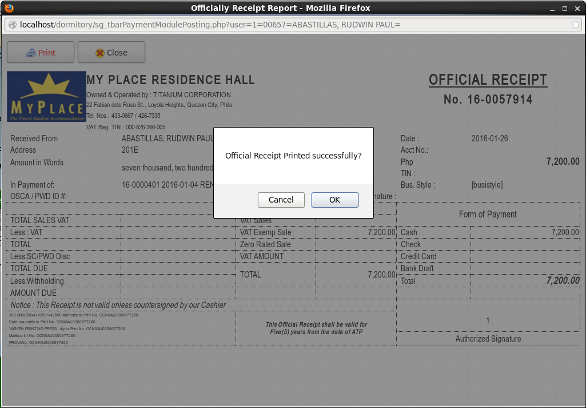Maximize the Firefox receipt window
Screen dimensions: 586x408
click(564, 8)
